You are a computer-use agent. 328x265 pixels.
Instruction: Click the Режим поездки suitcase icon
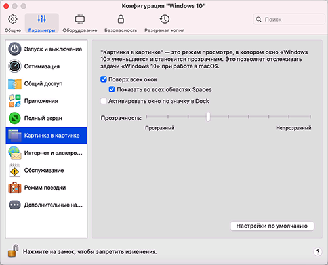14,188
